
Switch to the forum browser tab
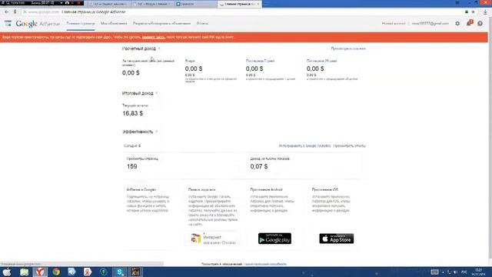152,4
